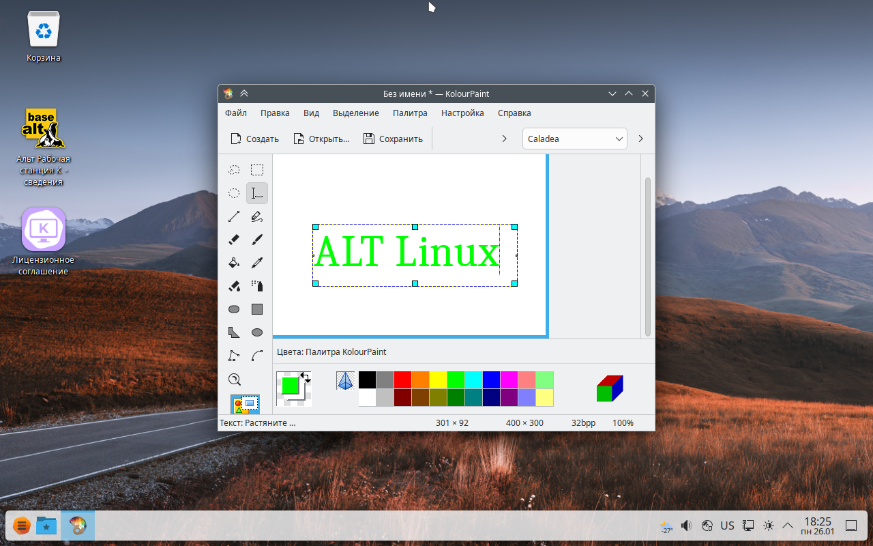Open the Caladea font dropdown

coord(575,139)
